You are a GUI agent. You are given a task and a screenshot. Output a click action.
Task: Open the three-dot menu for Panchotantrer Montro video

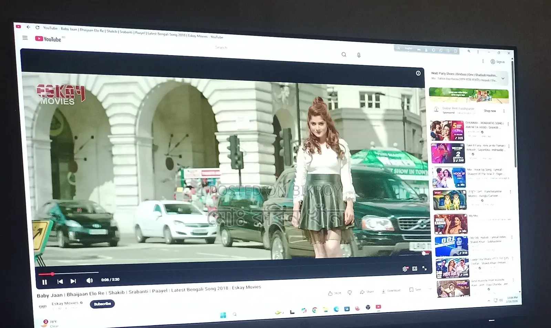click(x=510, y=192)
